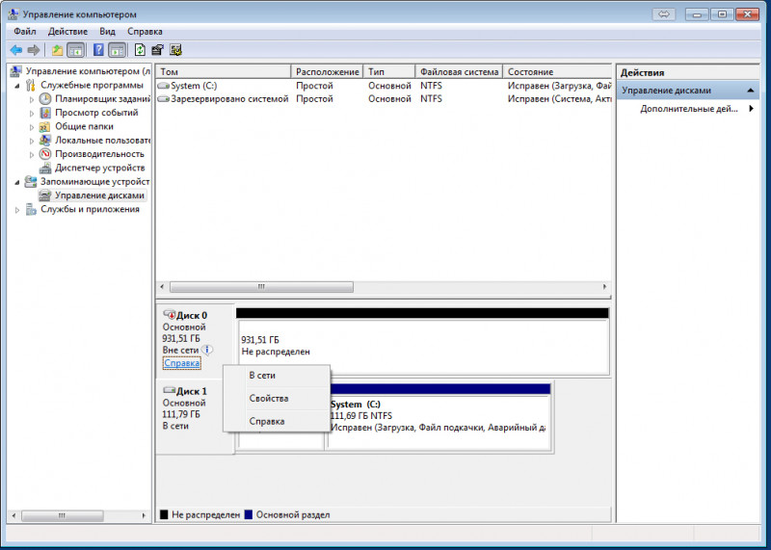Viewport: 771px width, 550px height.
Task: Click the Up one level folder icon
Action: pyautogui.click(x=57, y=50)
